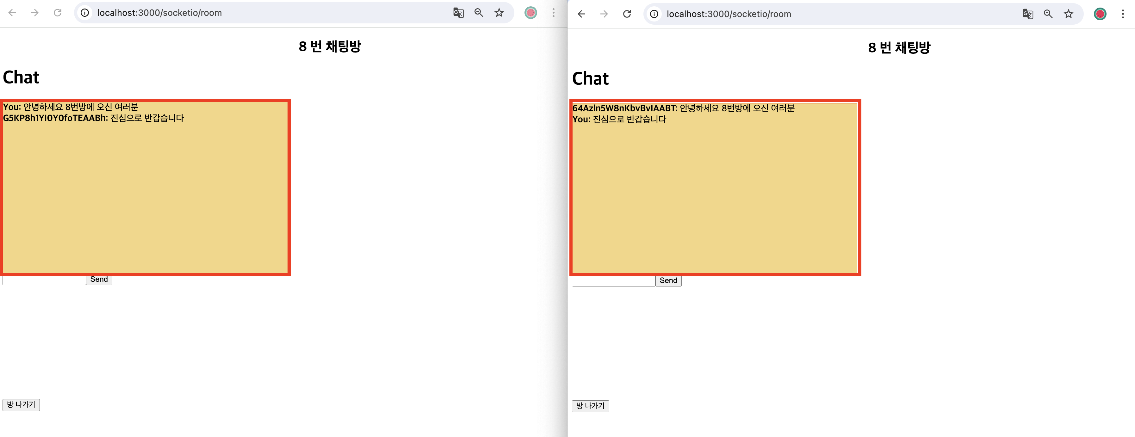This screenshot has height=437, width=1135.
Task: Open profile avatar in right browser window
Action: pos(1100,14)
